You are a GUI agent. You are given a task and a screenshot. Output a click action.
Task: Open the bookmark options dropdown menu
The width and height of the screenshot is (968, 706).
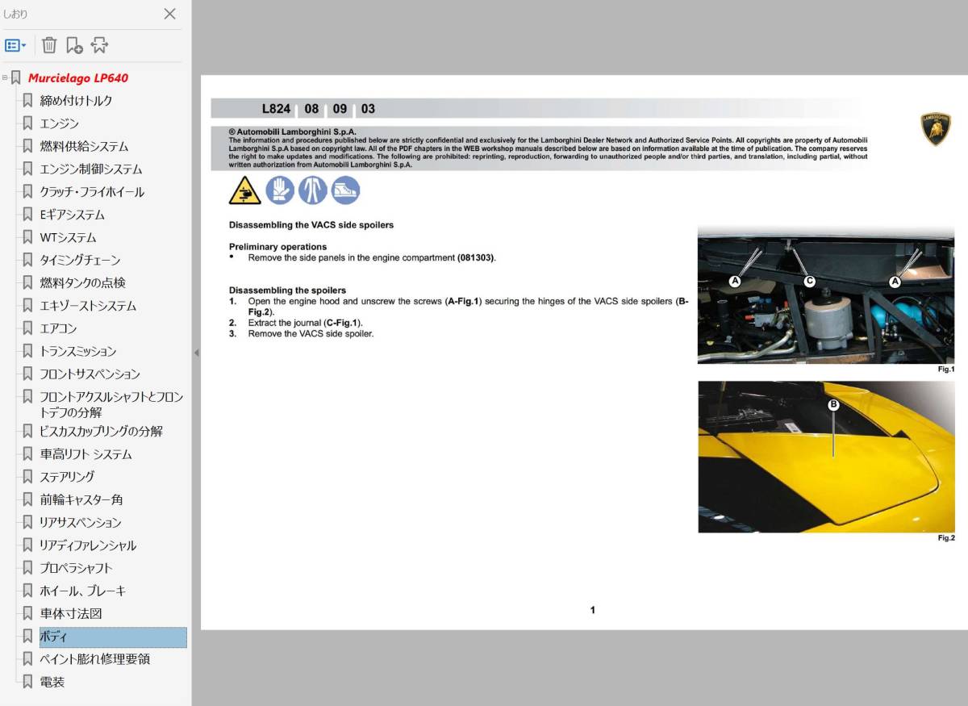pos(15,45)
